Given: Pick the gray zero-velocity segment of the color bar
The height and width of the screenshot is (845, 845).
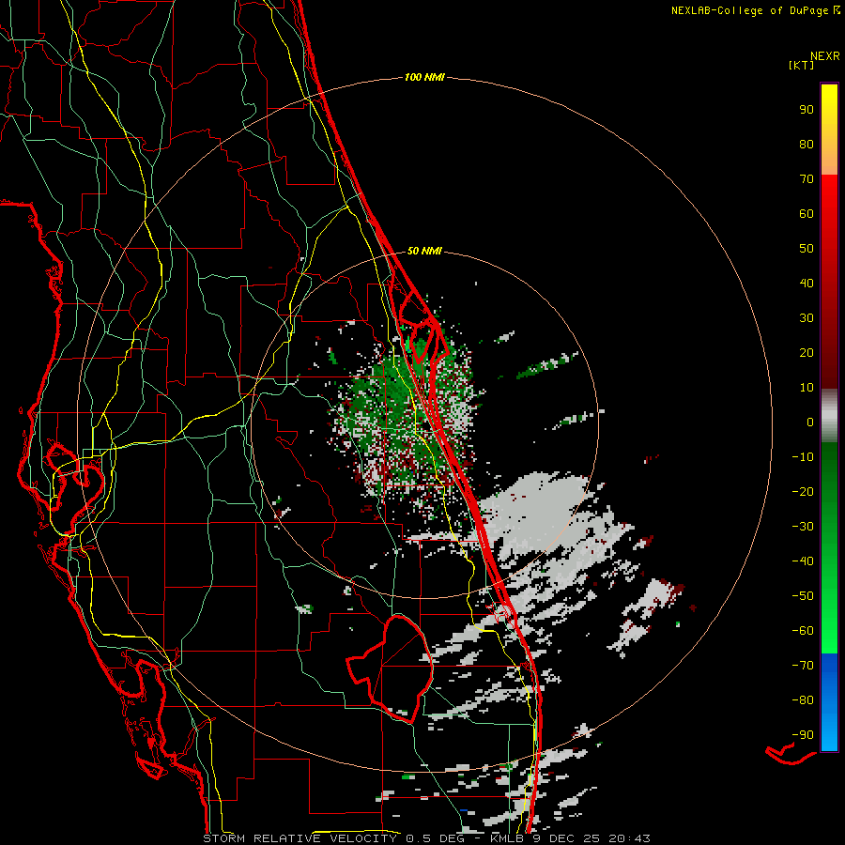Looking at the screenshot, I should click(829, 416).
